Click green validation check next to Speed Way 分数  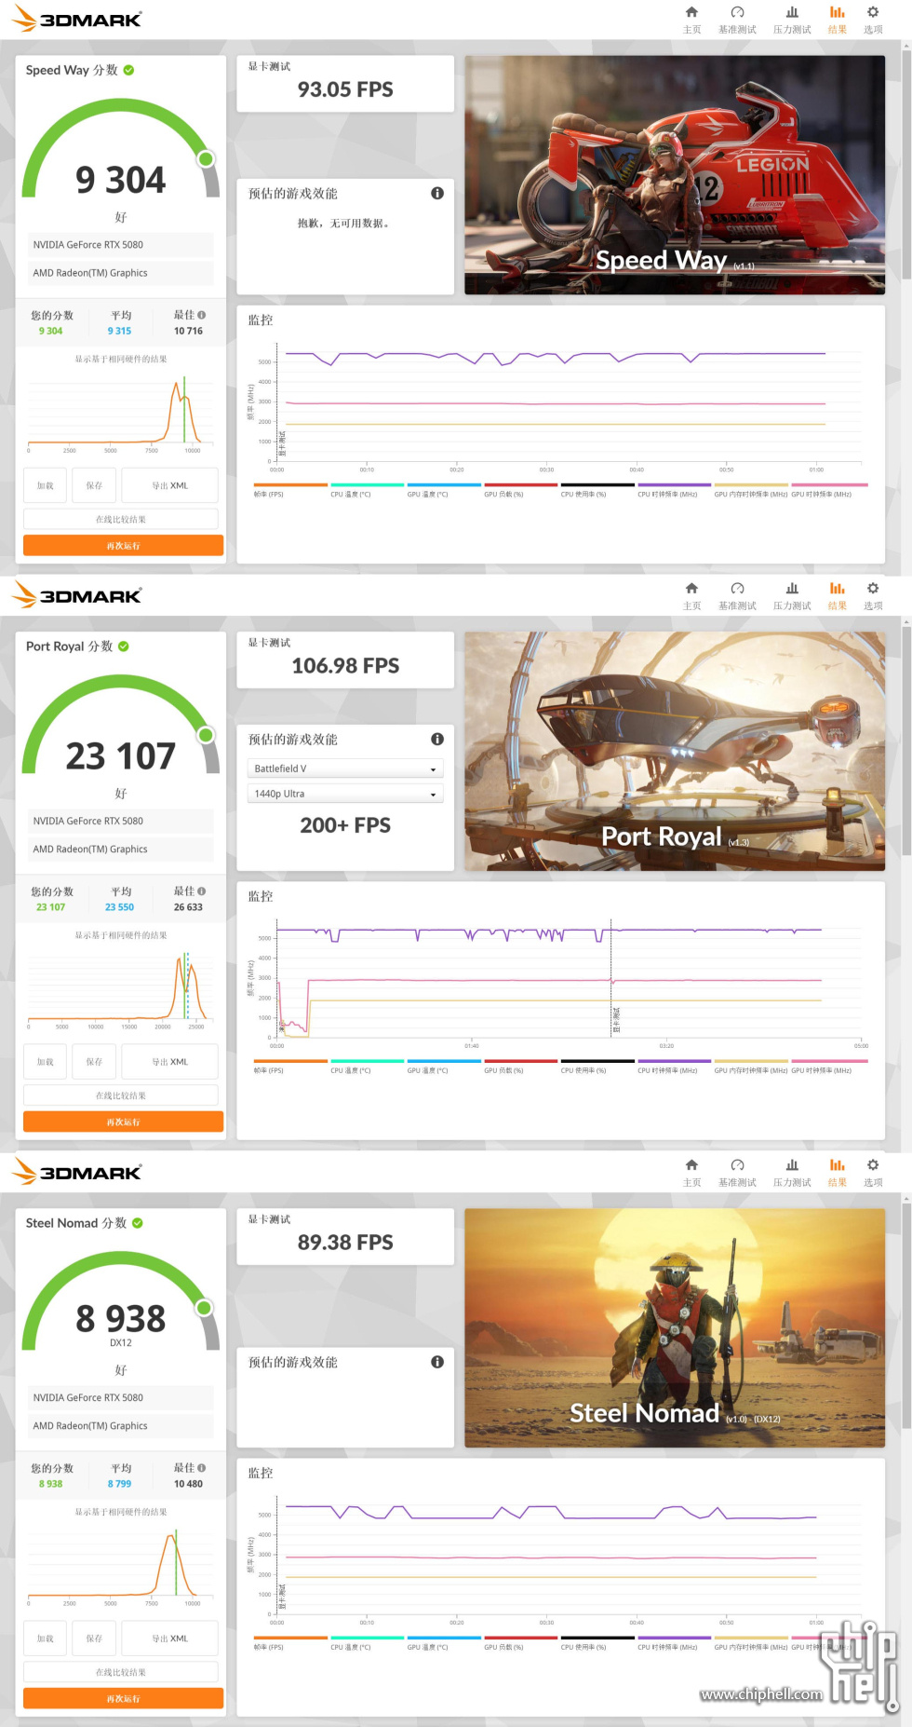pos(129,70)
